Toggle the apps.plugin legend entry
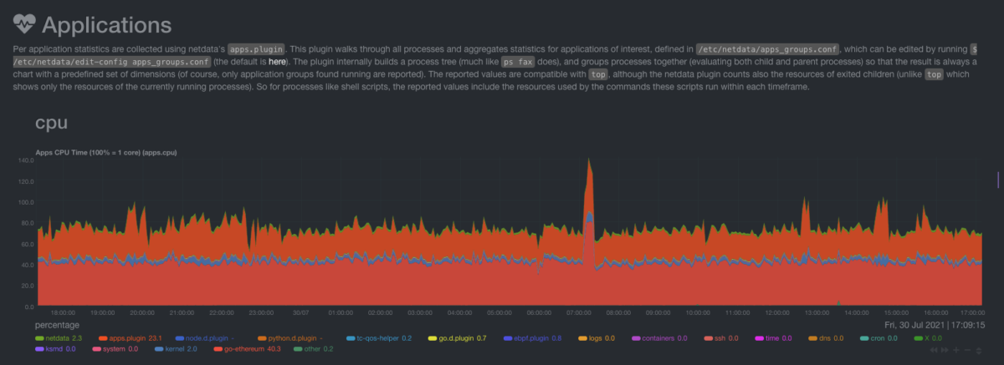Viewport: 1004px width, 365px height. point(127,338)
